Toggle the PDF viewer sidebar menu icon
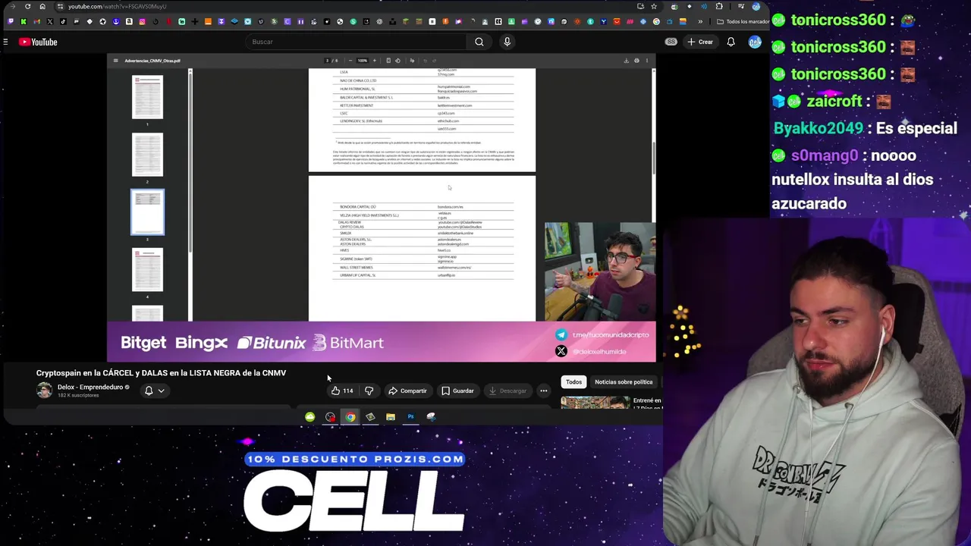The image size is (971, 546). click(x=115, y=61)
